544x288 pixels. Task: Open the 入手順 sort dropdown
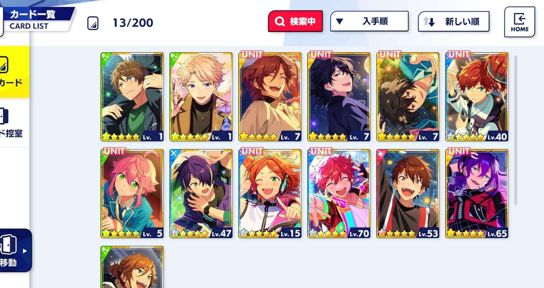click(x=369, y=21)
